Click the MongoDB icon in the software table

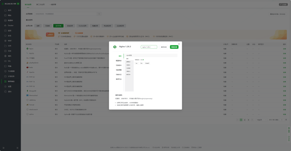[x=28, y=91]
